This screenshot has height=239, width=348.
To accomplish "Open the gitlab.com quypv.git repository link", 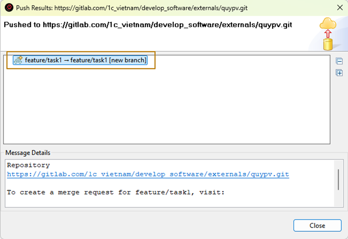I will (148, 174).
